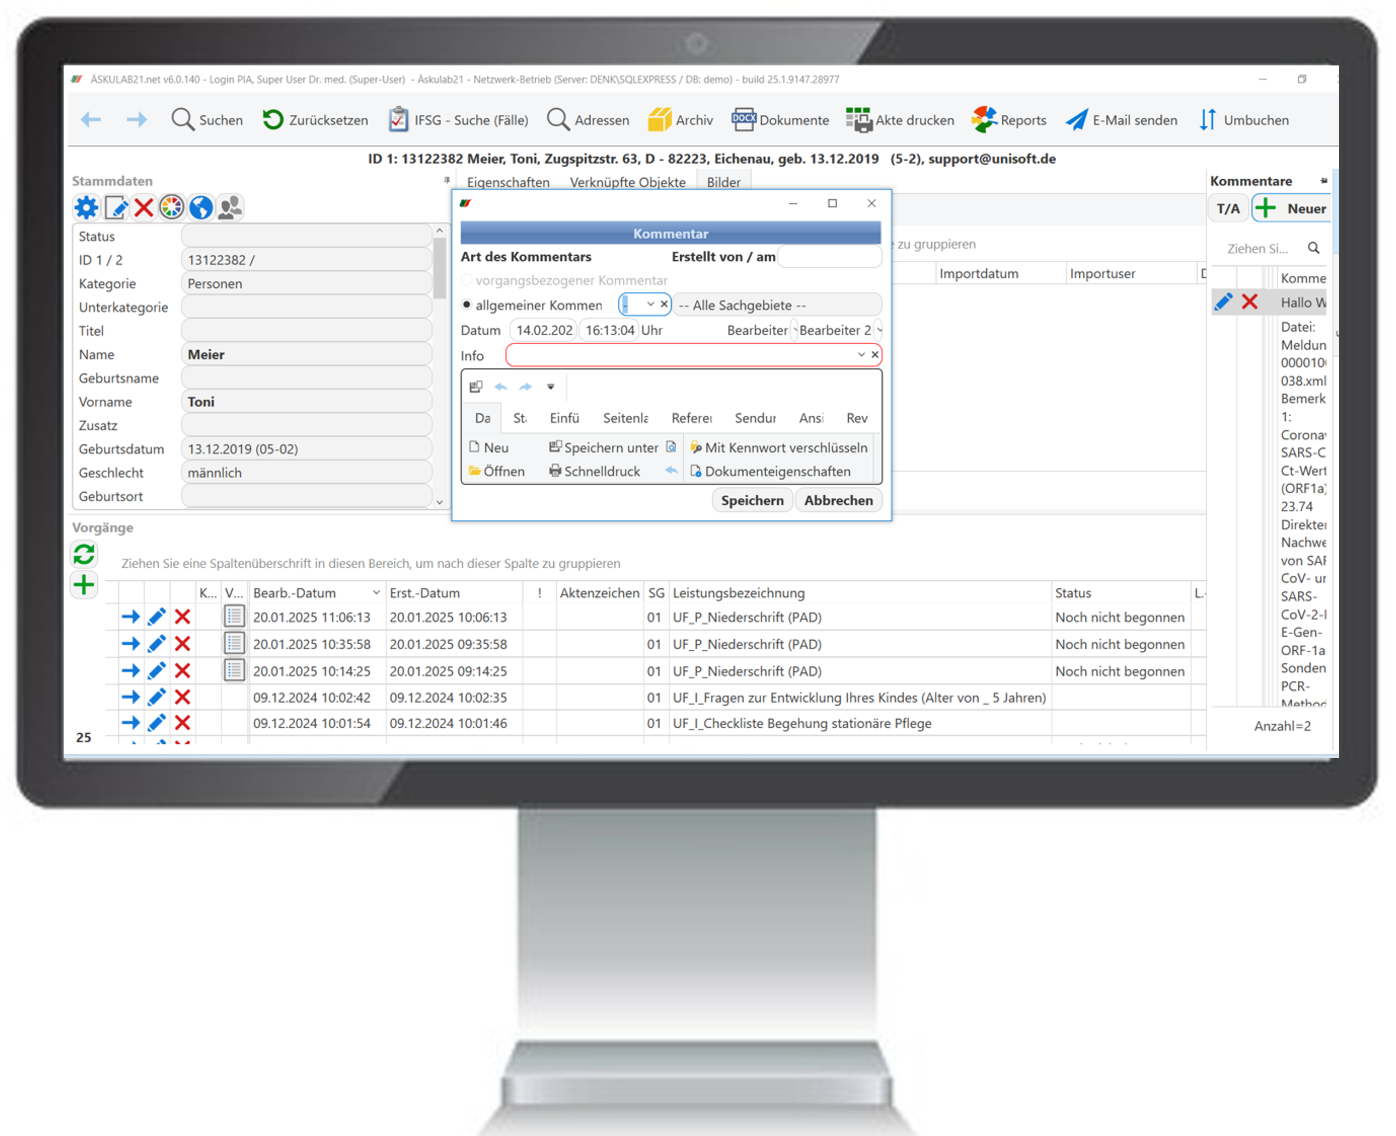Select the allgemeiner Kommentar radio button
The image size is (1396, 1136).
tap(467, 305)
